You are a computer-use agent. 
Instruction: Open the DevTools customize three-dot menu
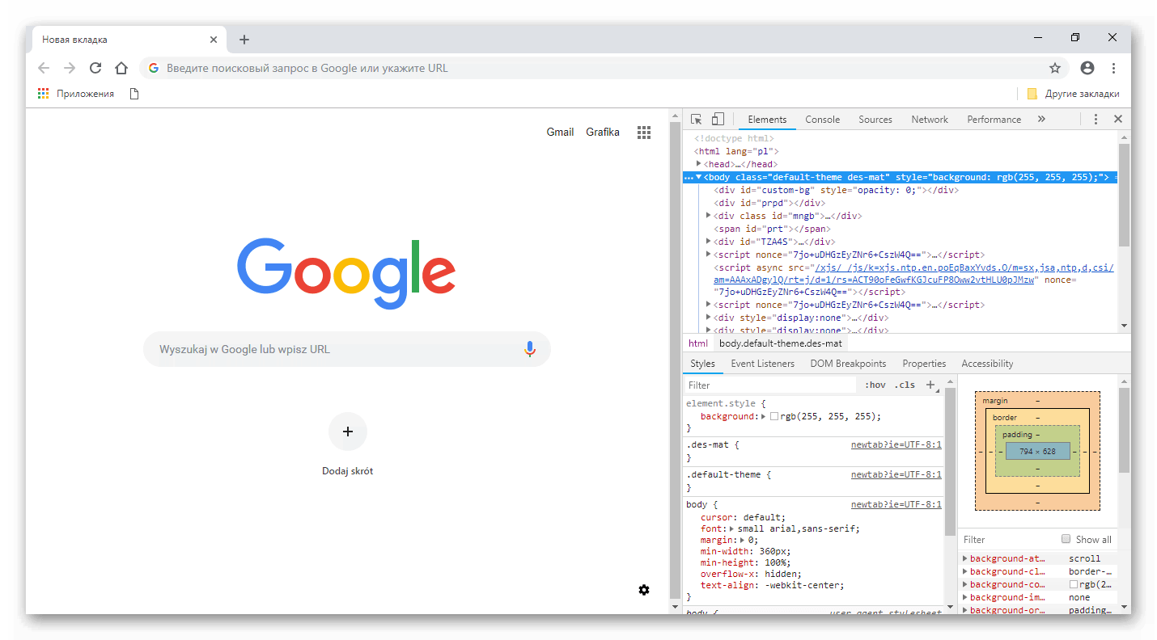click(x=1096, y=120)
